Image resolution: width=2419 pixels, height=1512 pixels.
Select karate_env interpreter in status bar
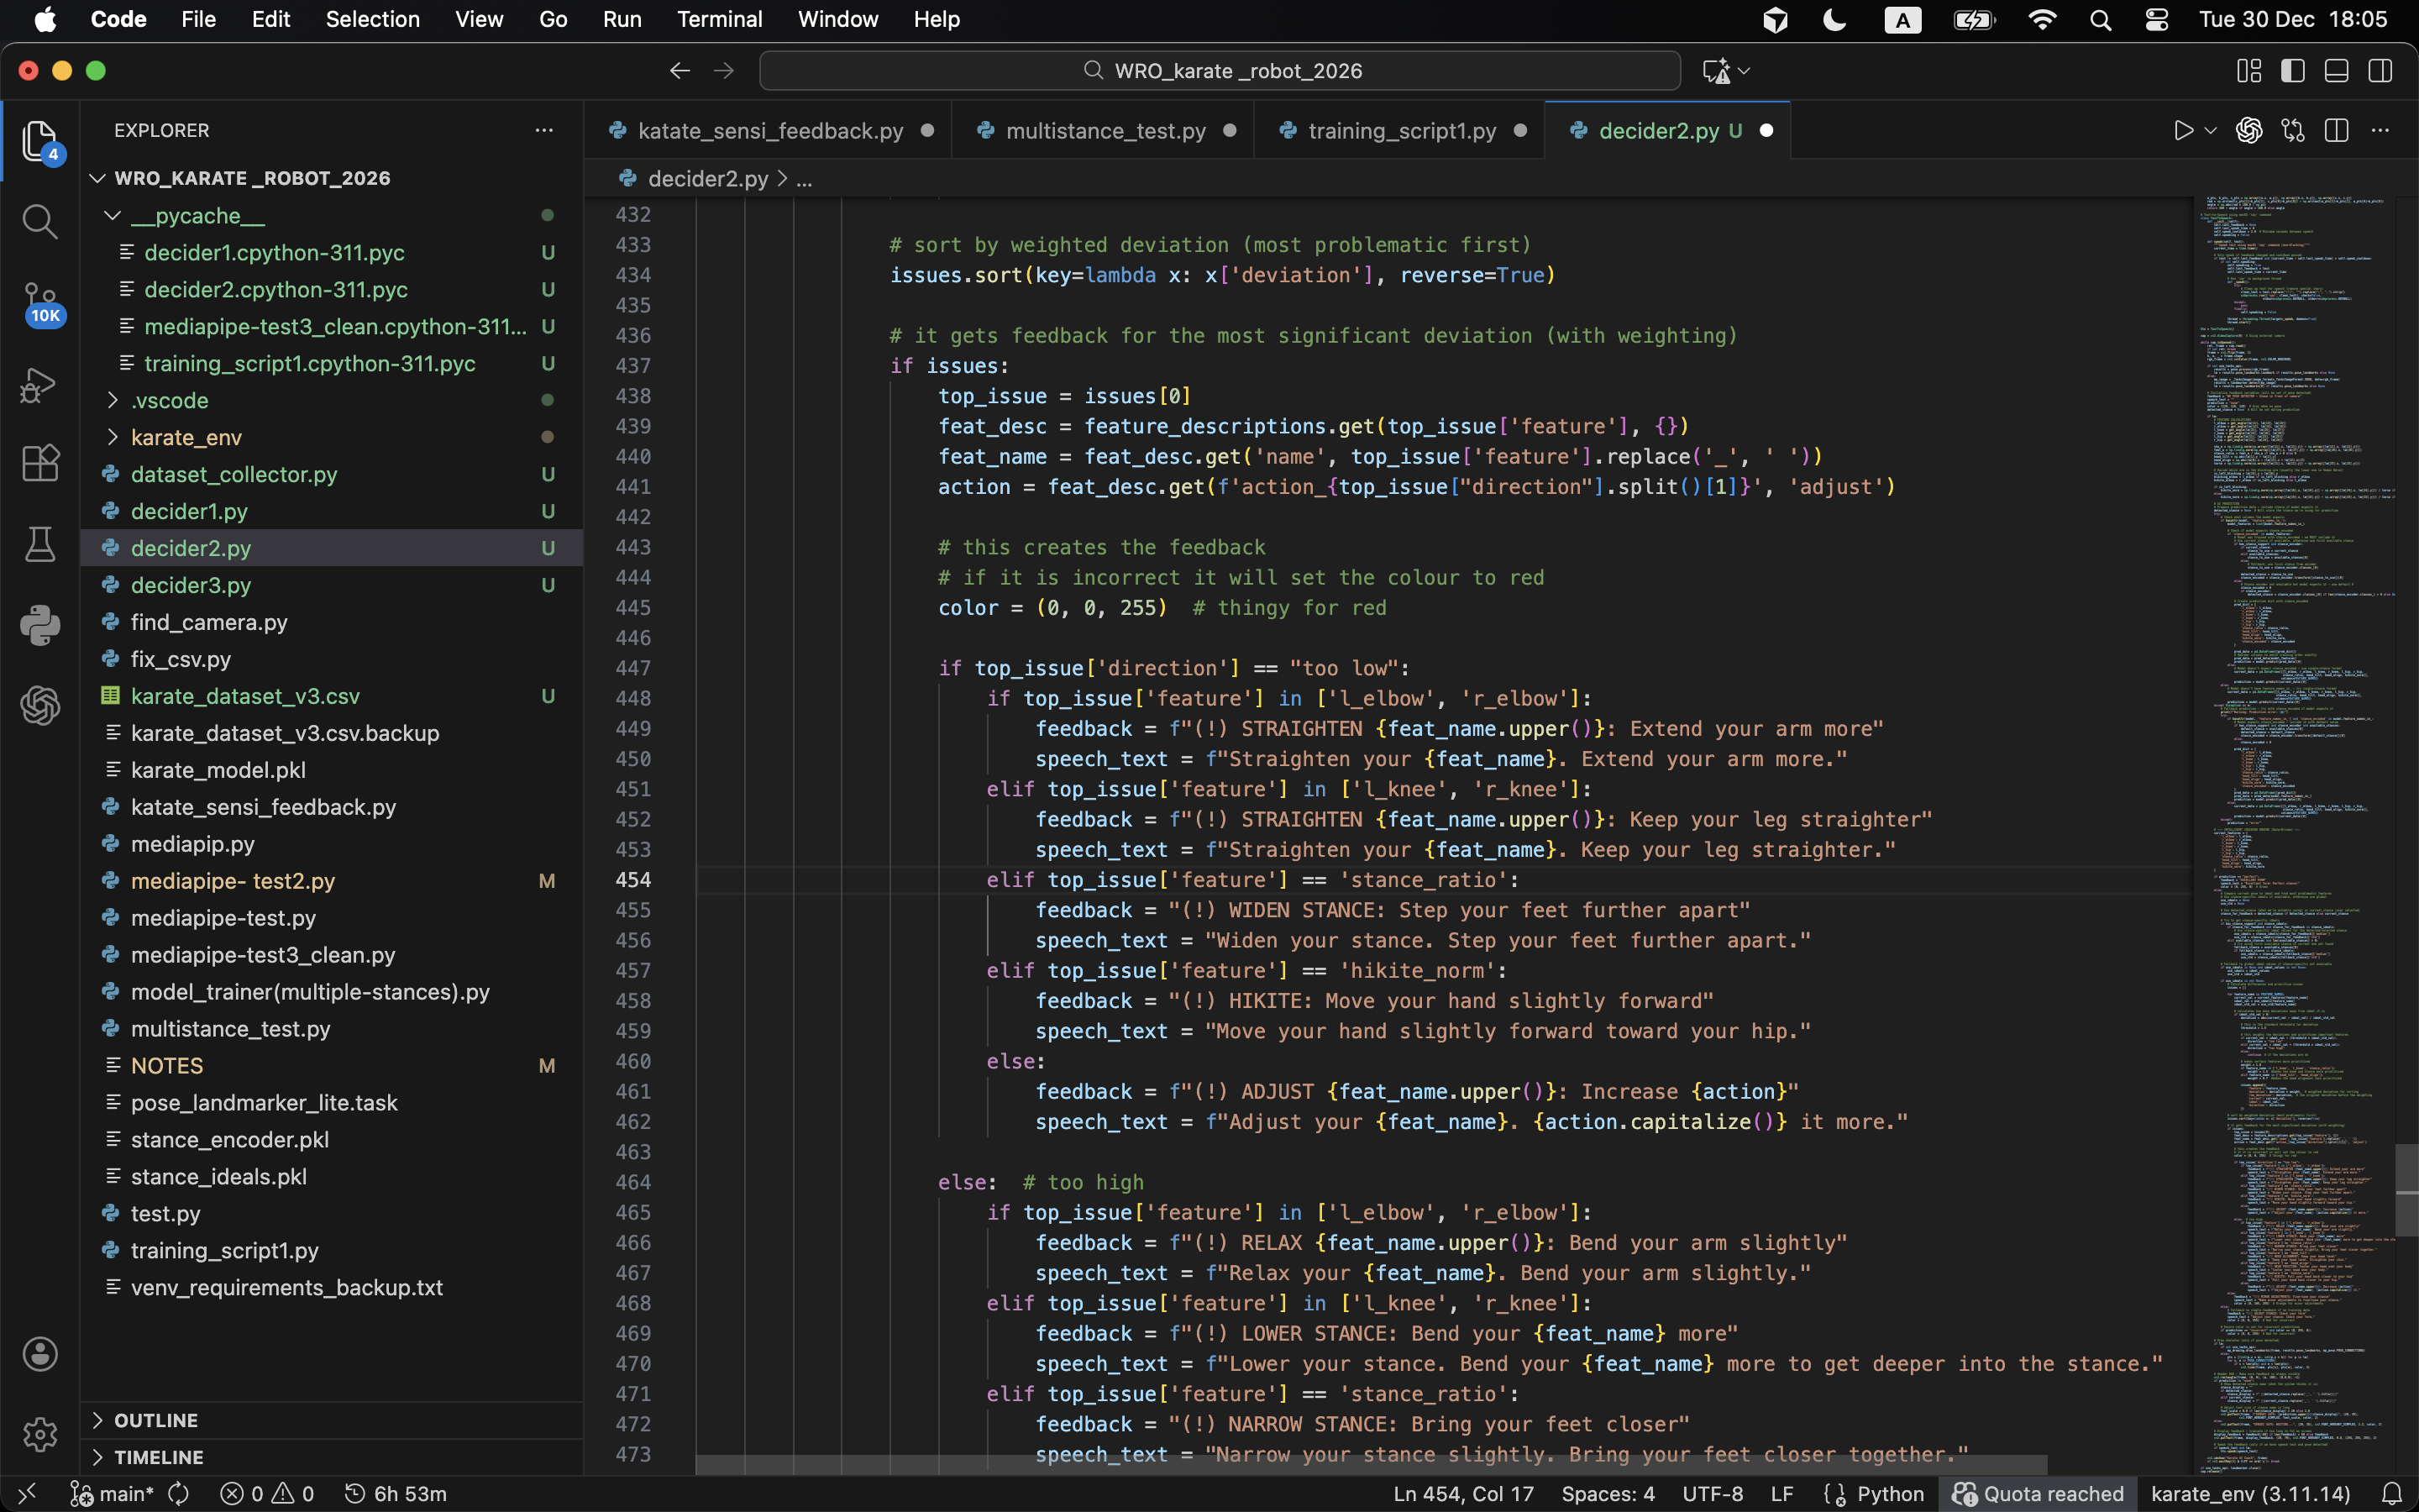point(2250,1494)
